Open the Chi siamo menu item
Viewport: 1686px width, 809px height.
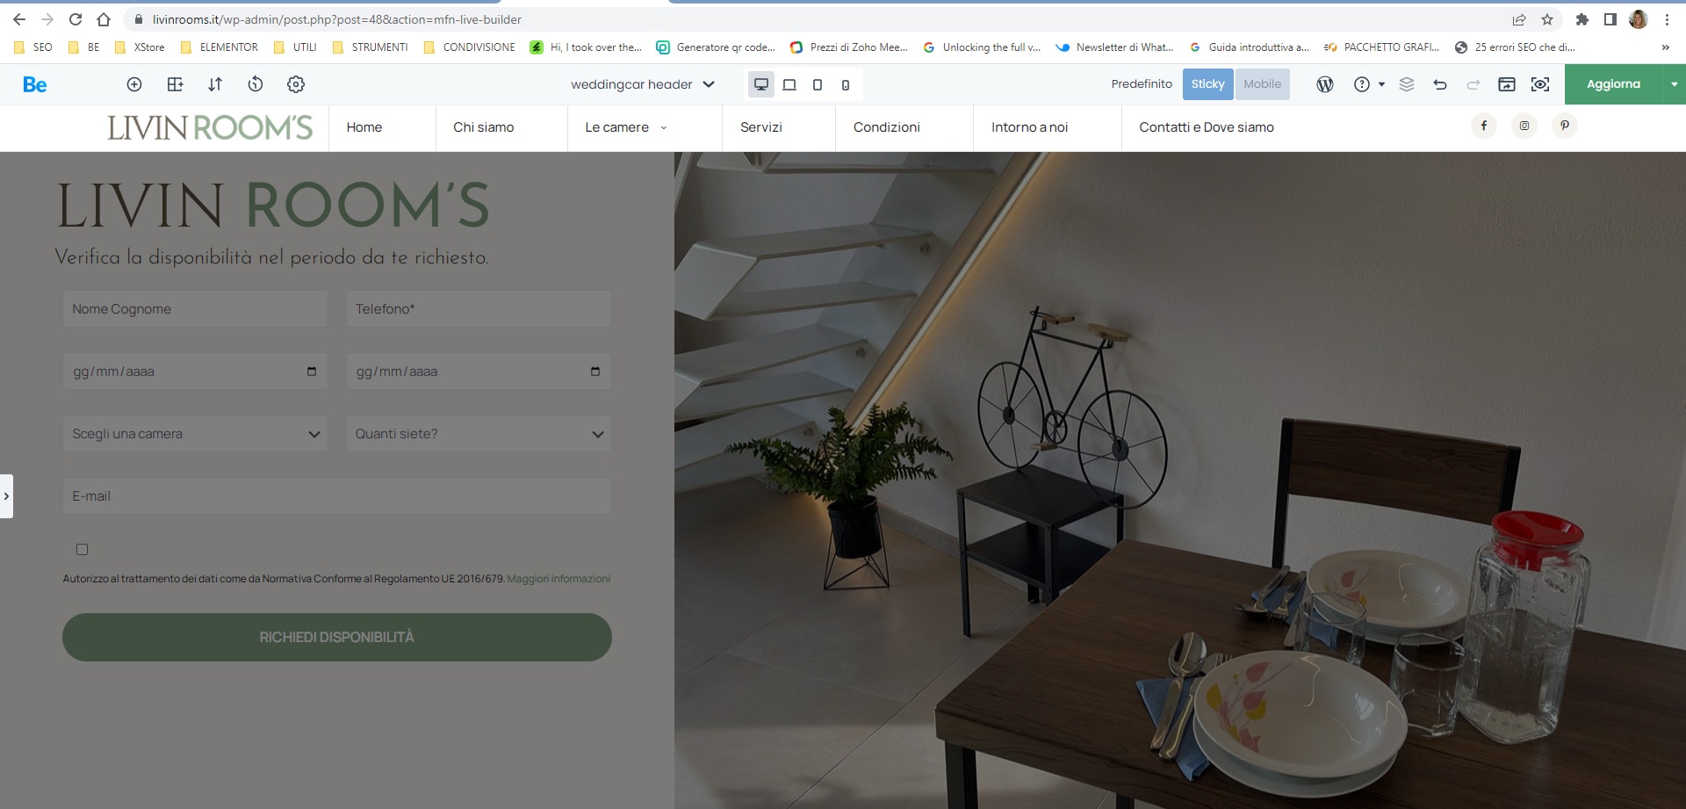(484, 127)
